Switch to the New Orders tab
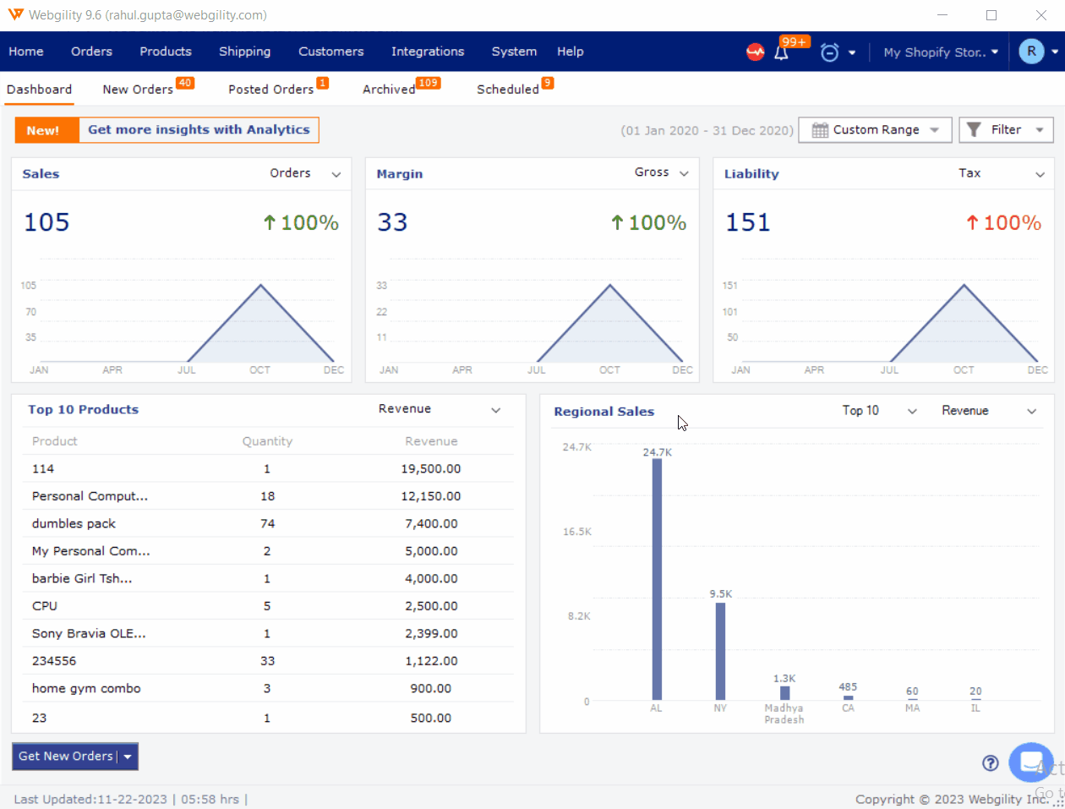The width and height of the screenshot is (1065, 809). tap(138, 90)
